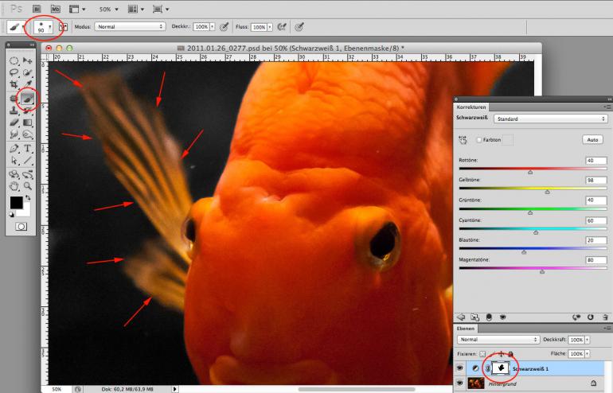Swap foreground and background colors
613x393 pixels.
tap(28, 197)
